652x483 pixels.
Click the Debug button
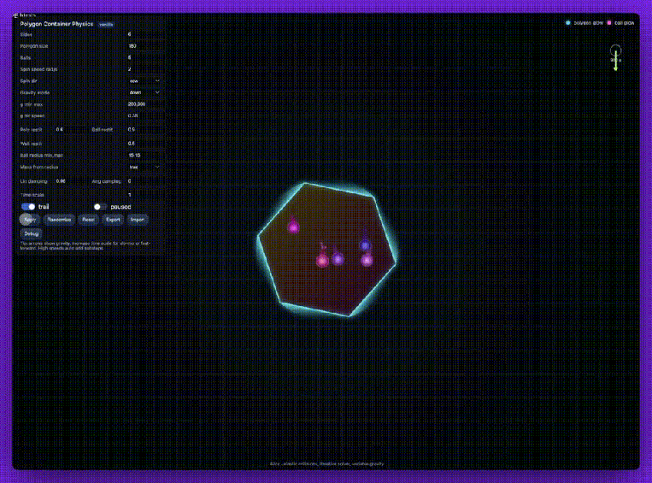[31, 233]
